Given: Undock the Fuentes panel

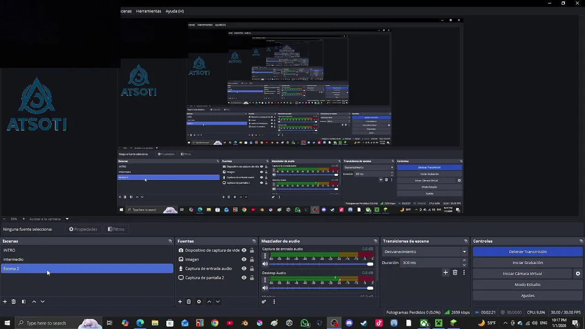Looking at the screenshot, I should (x=254, y=241).
